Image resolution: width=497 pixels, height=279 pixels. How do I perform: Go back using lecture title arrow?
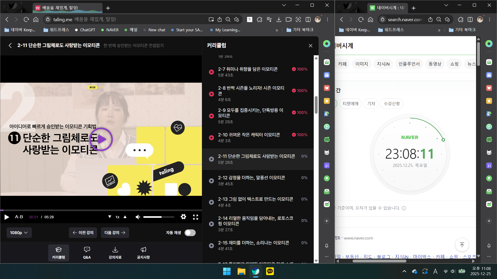(10, 45)
